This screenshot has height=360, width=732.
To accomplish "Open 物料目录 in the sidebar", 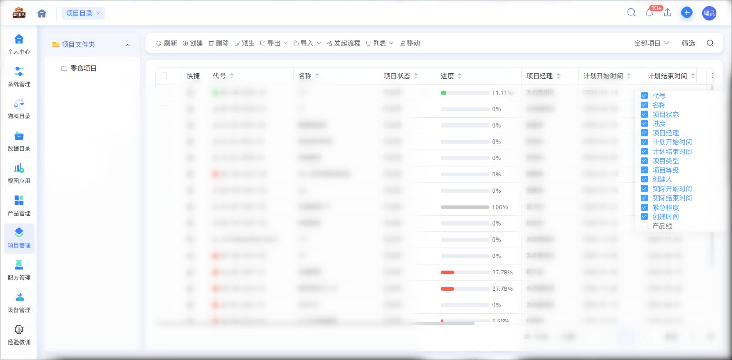I will (x=19, y=109).
